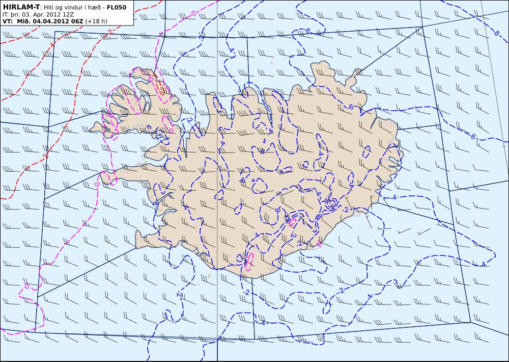Click the red 4 isotherm contour label
Screen dimensions: 509x362
(52, 44)
